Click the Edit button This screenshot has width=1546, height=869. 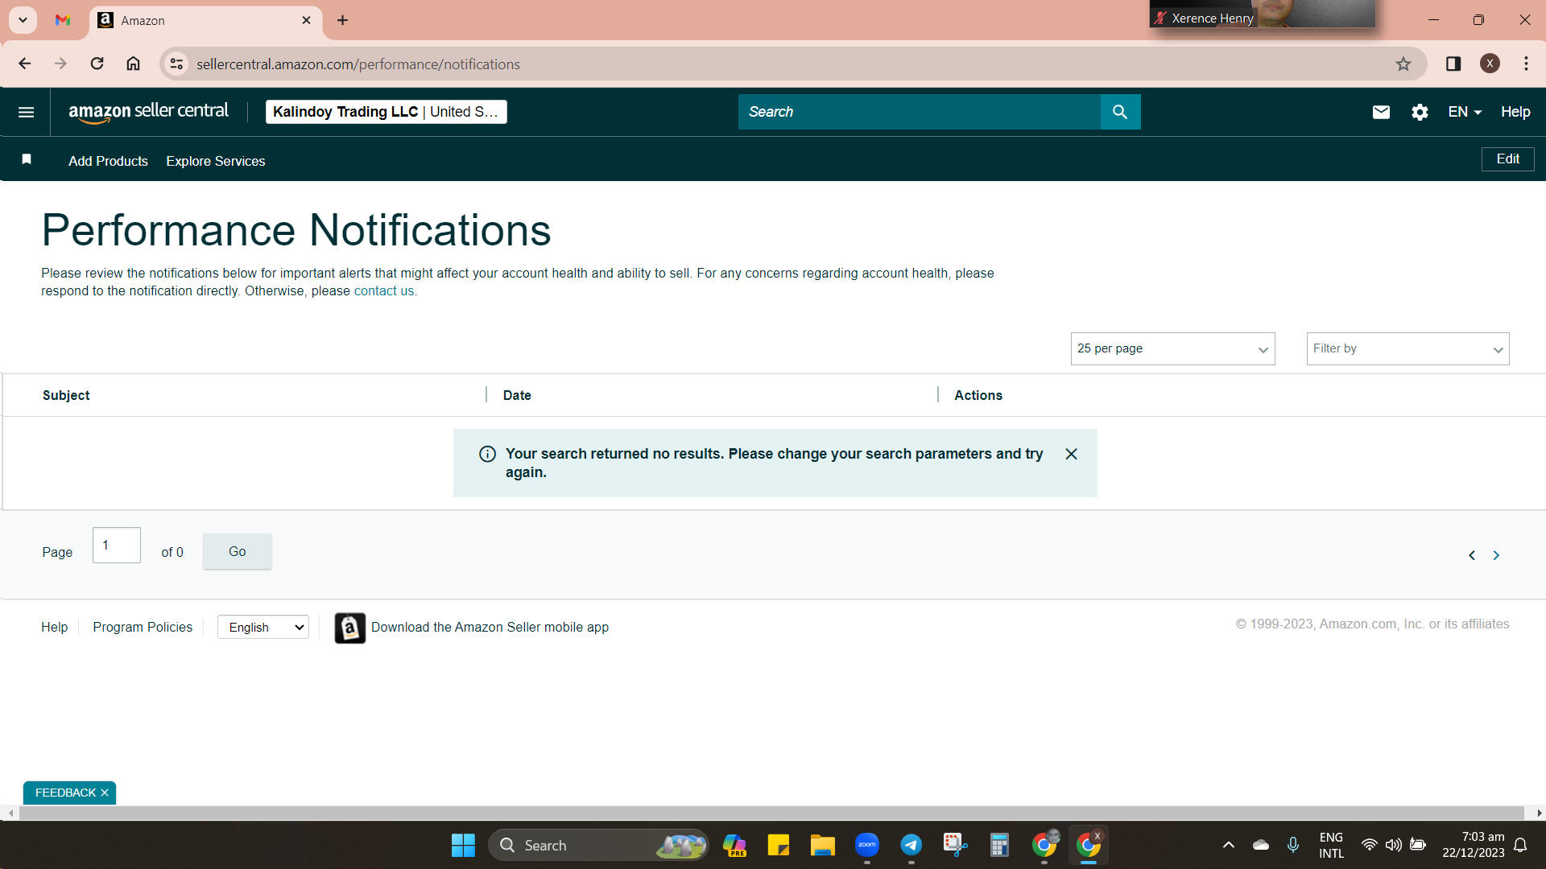1507,159
